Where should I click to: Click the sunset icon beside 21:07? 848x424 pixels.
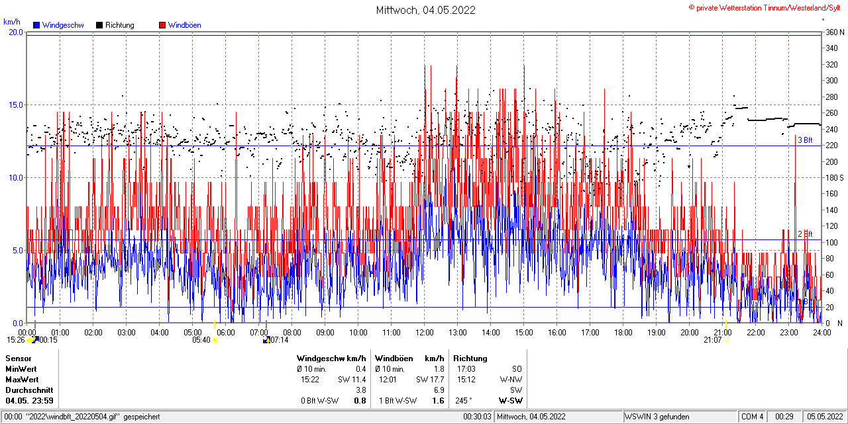pyautogui.click(x=726, y=340)
